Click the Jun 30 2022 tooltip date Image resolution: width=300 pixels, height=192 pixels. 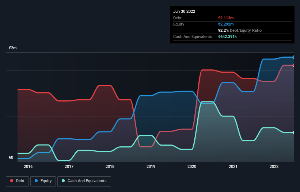(184, 11)
